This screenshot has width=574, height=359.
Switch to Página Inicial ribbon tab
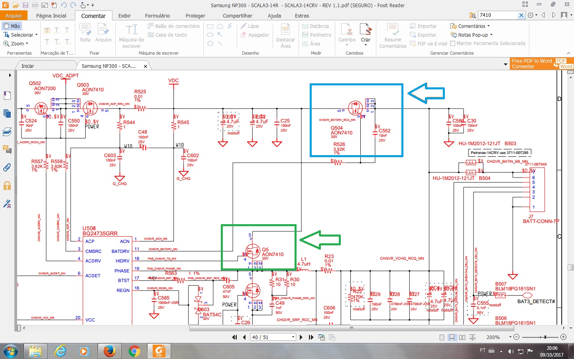(51, 16)
